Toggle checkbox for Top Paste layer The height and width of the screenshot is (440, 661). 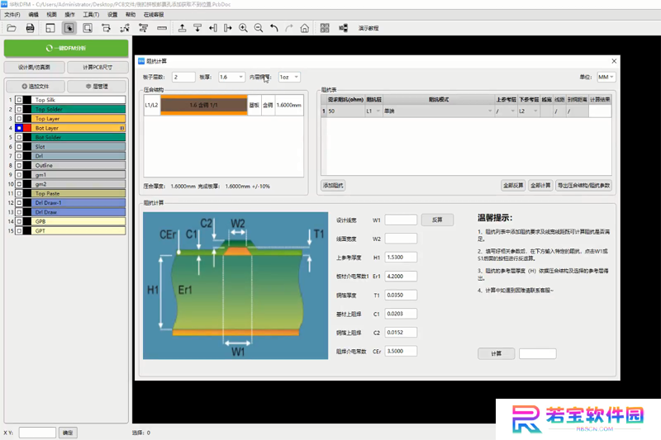[19, 193]
